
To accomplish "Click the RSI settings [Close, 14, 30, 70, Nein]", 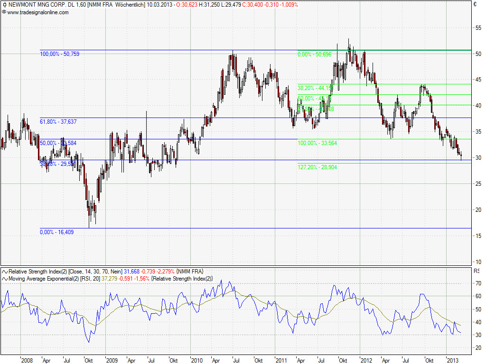I will click(95, 272).
